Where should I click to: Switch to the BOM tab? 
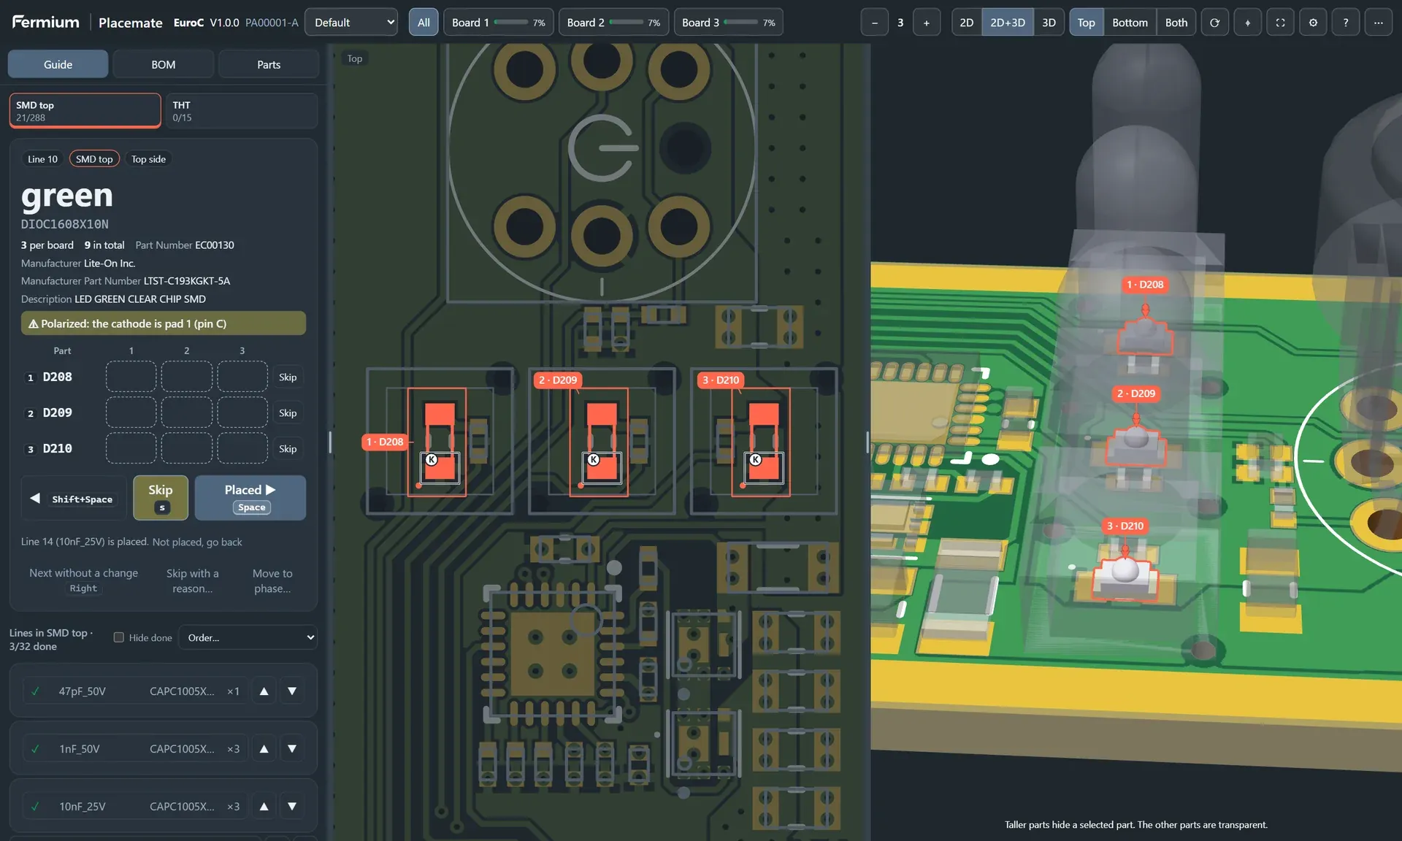point(164,64)
